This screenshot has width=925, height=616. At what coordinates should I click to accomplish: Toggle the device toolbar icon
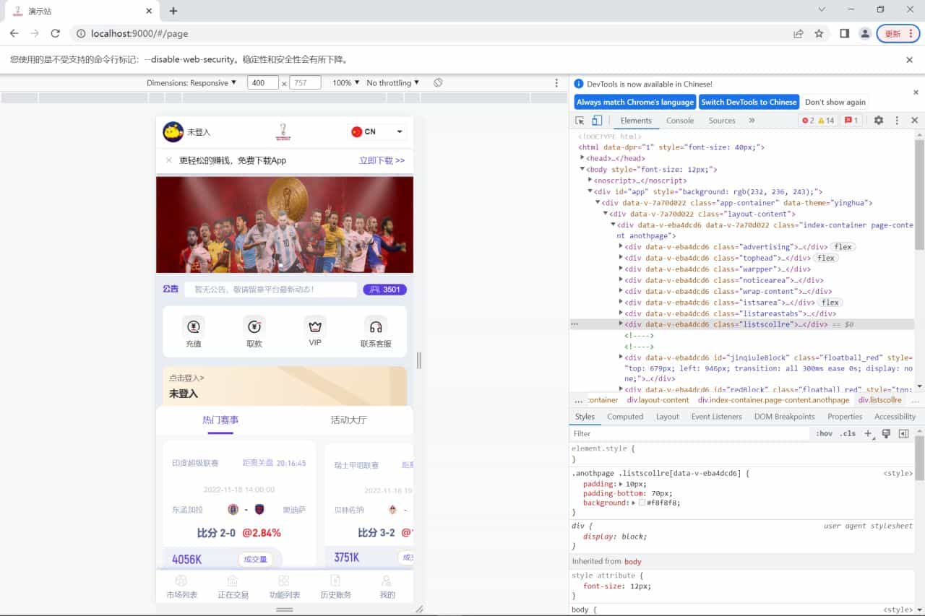pos(597,121)
